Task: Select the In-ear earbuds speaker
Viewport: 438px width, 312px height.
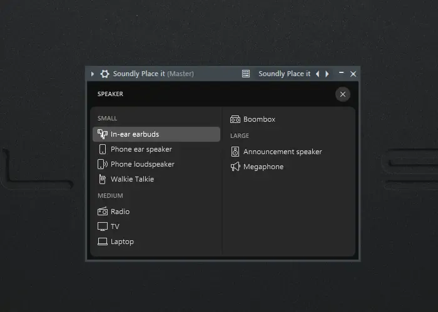Action: pos(156,134)
